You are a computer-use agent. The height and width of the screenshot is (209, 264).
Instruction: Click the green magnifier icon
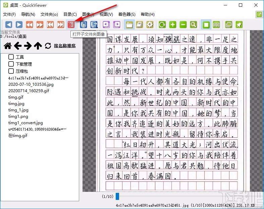pyautogui.click(x=194, y=25)
